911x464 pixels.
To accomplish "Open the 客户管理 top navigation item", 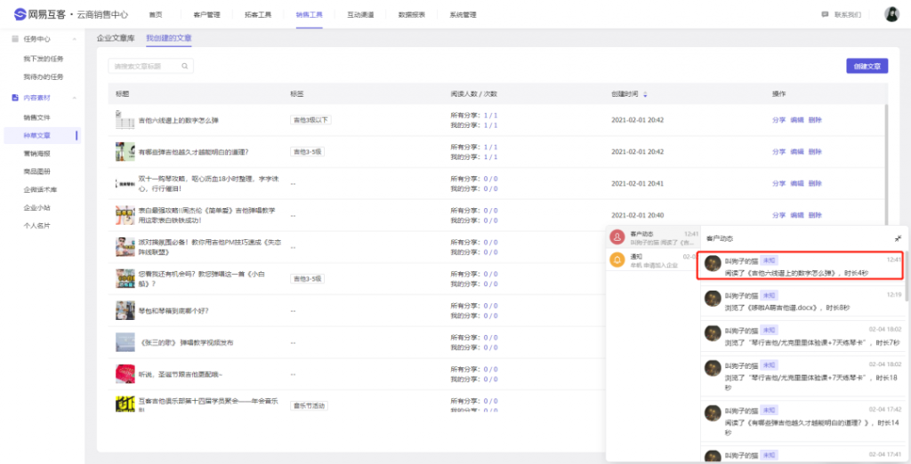I will click(206, 14).
